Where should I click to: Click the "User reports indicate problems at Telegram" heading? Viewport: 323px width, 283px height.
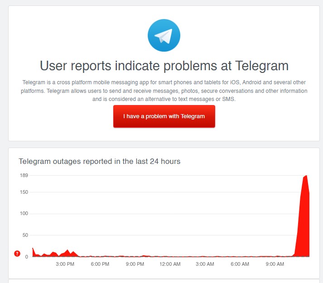164,66
